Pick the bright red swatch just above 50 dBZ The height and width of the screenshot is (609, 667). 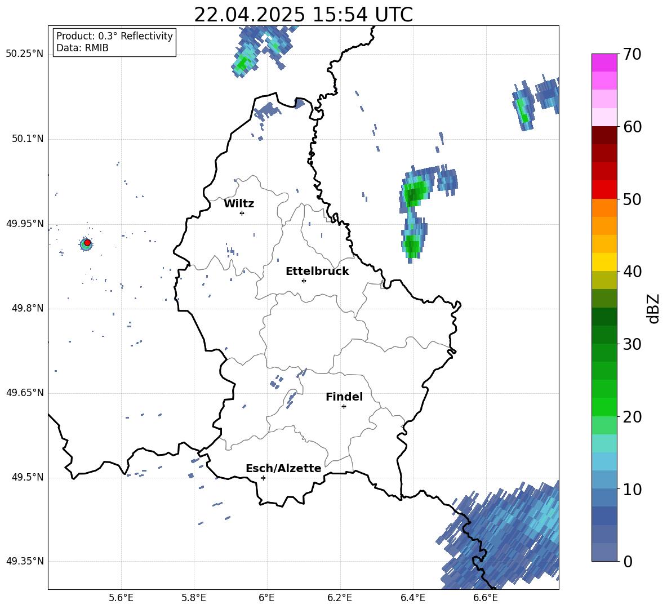(x=604, y=189)
